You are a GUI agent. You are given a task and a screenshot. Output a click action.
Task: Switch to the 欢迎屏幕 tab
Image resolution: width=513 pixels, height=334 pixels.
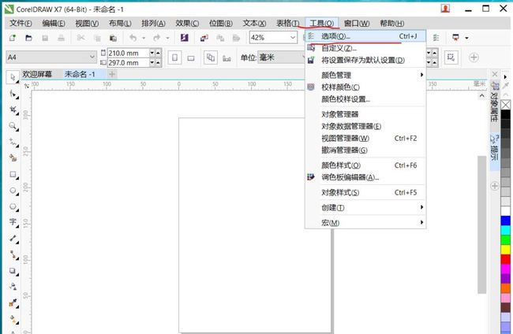(x=37, y=74)
